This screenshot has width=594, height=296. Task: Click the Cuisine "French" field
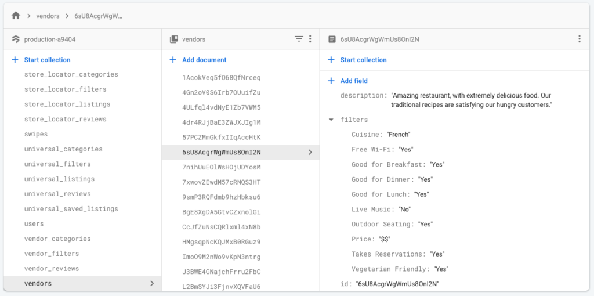[381, 135]
